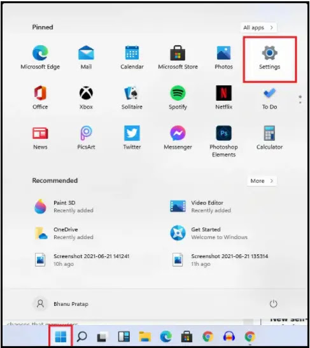Open Microsoft Store in pinned apps
Image resolution: width=310 pixels, height=348 pixels.
pyautogui.click(x=178, y=57)
